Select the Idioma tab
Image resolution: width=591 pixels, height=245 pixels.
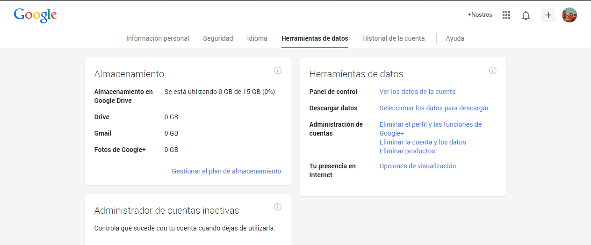(257, 38)
